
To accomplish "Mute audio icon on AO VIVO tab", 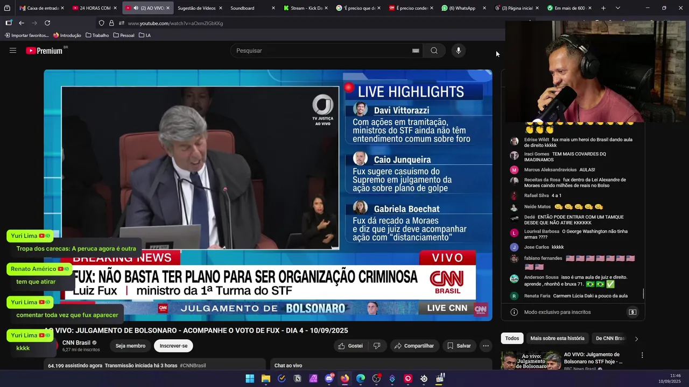I will 136,8.
